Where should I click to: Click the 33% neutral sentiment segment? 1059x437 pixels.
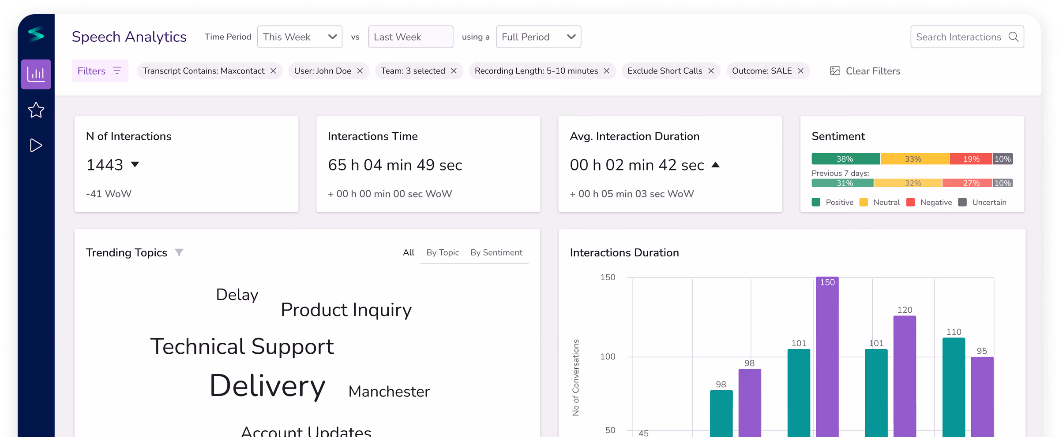pyautogui.click(x=914, y=159)
